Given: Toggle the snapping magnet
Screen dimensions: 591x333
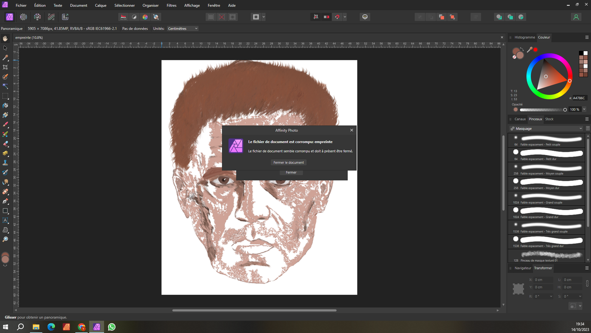Looking at the screenshot, I should [x=337, y=17].
